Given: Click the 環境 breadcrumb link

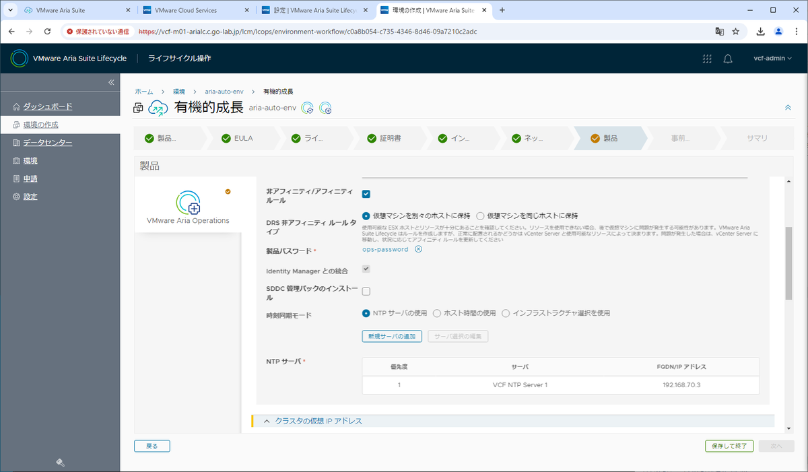Looking at the screenshot, I should coord(178,91).
